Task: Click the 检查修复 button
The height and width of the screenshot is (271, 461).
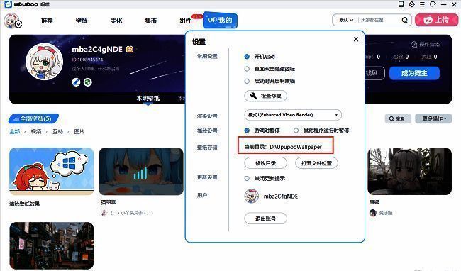Action: tap(265, 96)
